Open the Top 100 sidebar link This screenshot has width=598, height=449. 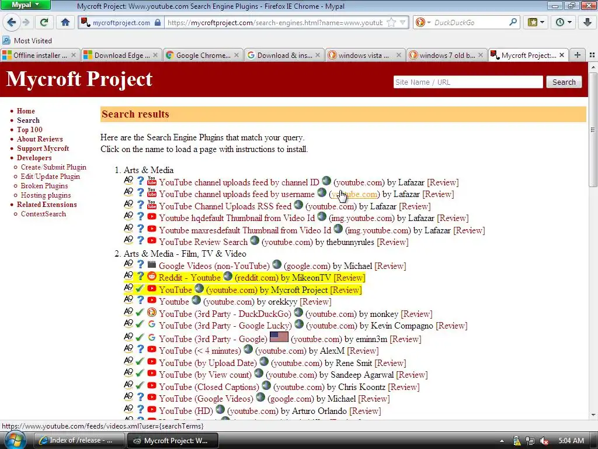30,129
